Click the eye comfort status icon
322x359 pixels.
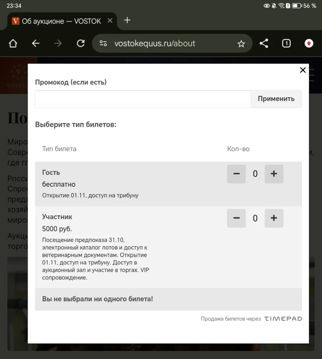pyautogui.click(x=267, y=6)
